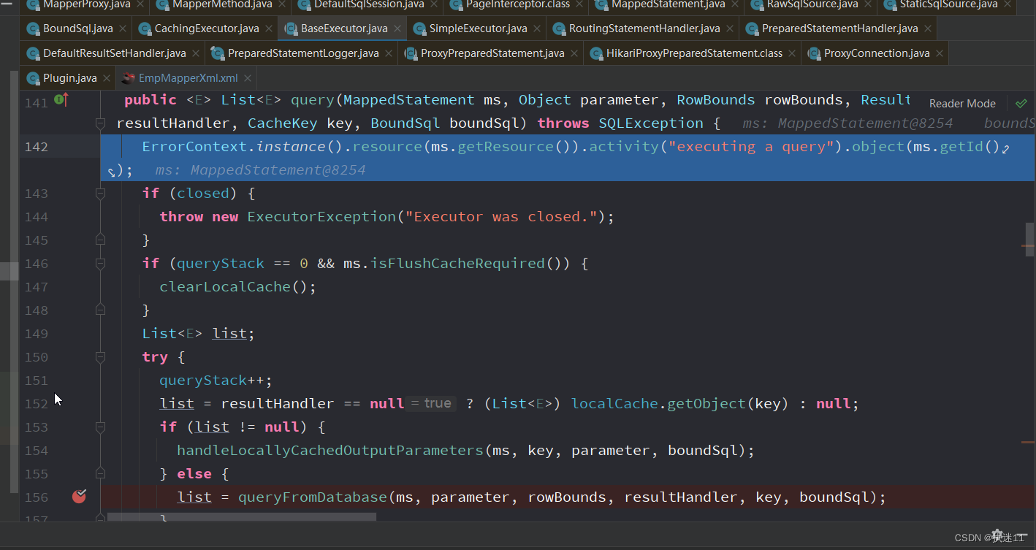Collapse the query method fold marker below line 141
This screenshot has width=1036, height=550.
101,123
